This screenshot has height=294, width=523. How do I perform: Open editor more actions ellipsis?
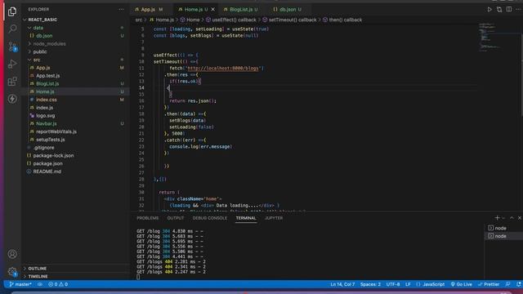519,9
